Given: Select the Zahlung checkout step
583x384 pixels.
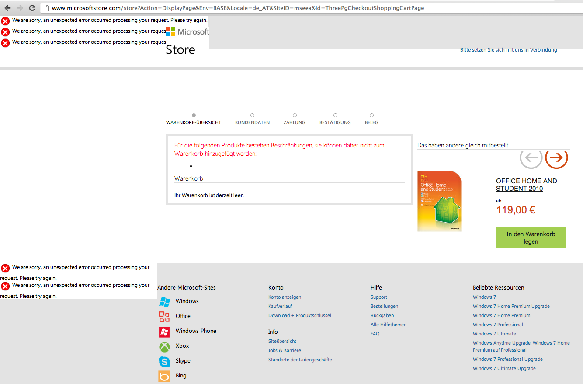Looking at the screenshot, I should coord(295,122).
